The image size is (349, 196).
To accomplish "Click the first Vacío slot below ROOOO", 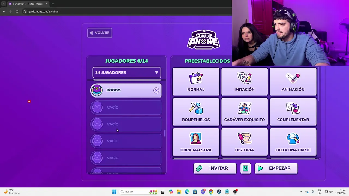I will 126,107.
